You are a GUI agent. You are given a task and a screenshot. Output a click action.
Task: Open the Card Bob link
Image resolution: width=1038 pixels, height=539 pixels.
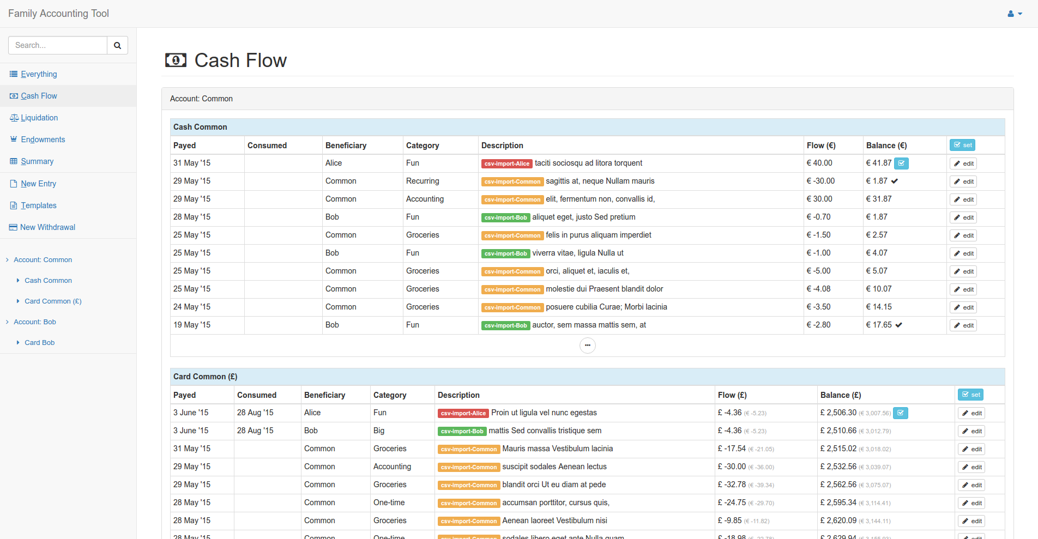click(39, 342)
